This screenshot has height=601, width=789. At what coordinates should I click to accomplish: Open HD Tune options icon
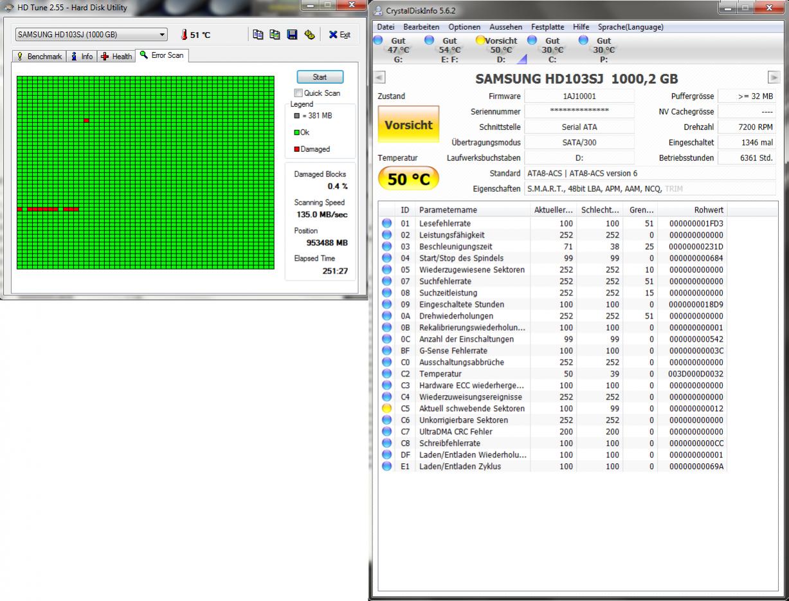coord(309,35)
